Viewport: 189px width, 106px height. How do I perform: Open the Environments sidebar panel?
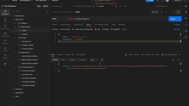pos(5,27)
